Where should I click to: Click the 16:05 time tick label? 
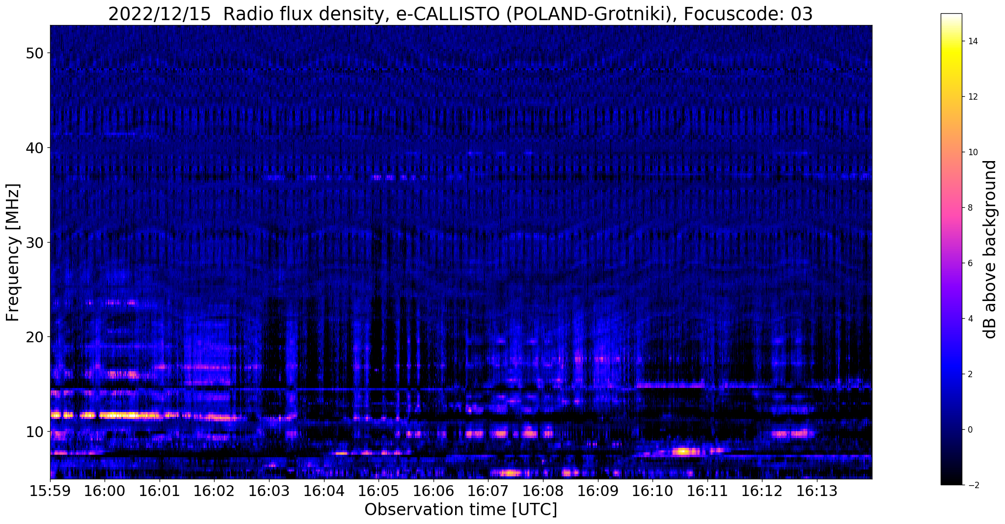click(379, 491)
